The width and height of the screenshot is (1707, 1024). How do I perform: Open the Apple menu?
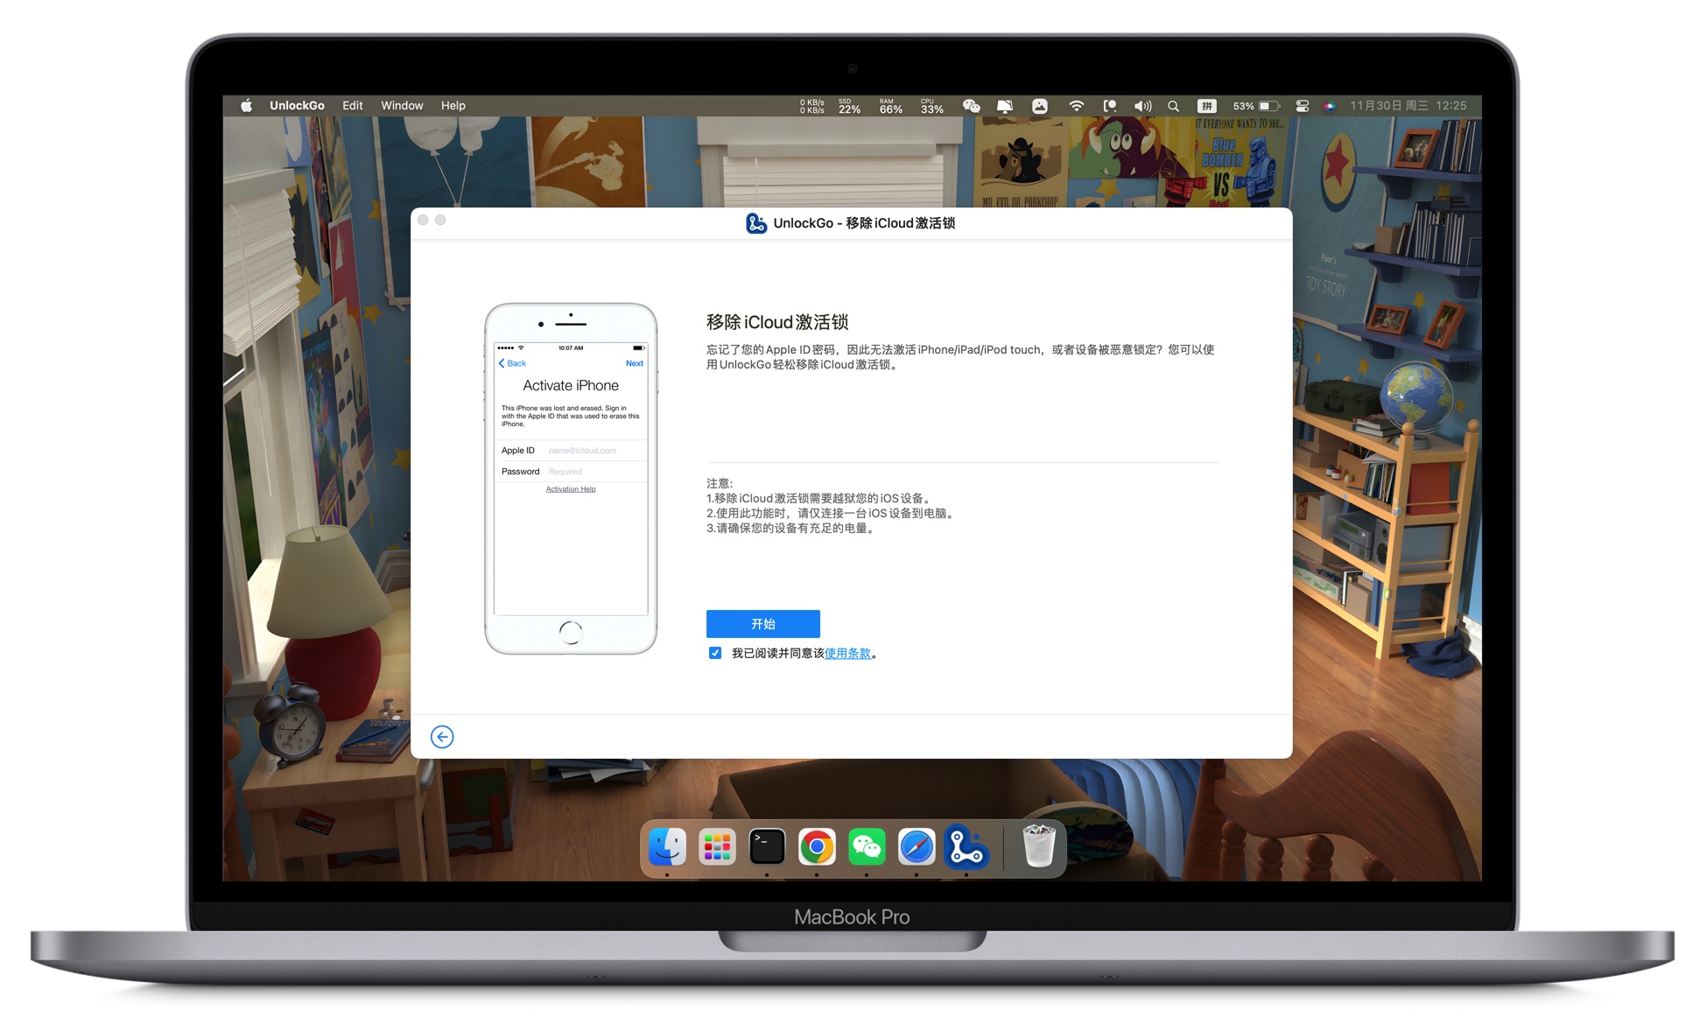246,105
